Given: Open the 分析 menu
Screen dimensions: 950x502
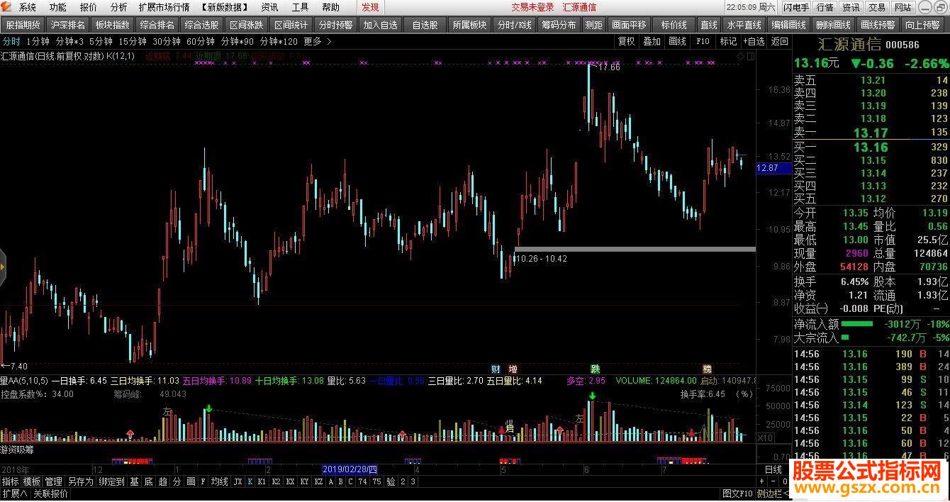Looking at the screenshot, I should (x=119, y=7).
